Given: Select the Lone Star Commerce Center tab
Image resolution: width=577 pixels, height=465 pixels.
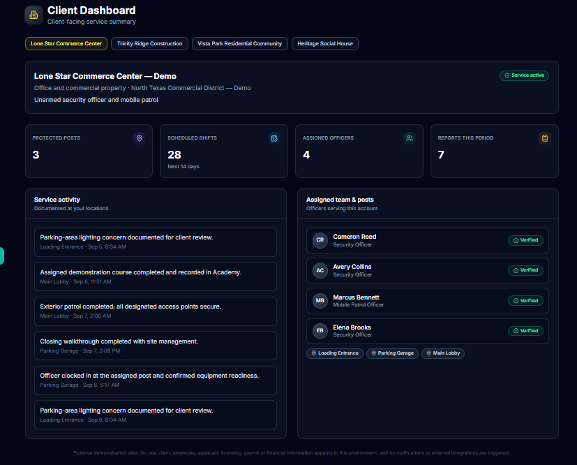Looking at the screenshot, I should coord(66,43).
